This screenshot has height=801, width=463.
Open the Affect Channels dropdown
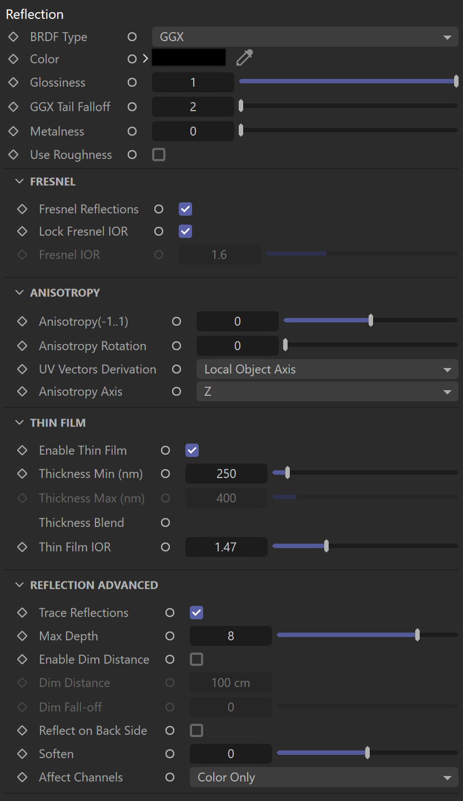click(324, 777)
